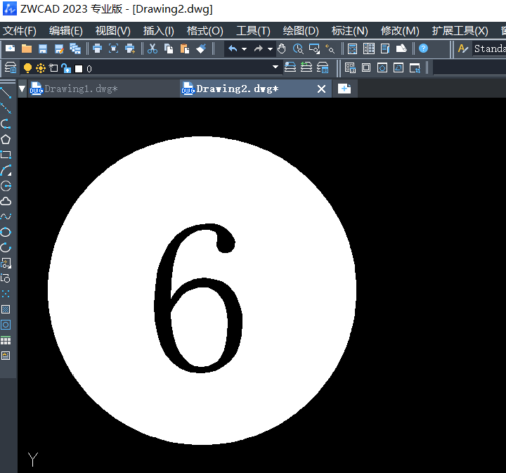
Task: Select the Polygon tool
Action: click(6, 139)
